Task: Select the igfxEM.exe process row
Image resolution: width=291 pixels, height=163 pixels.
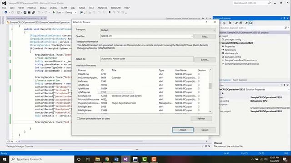Action: (143, 85)
